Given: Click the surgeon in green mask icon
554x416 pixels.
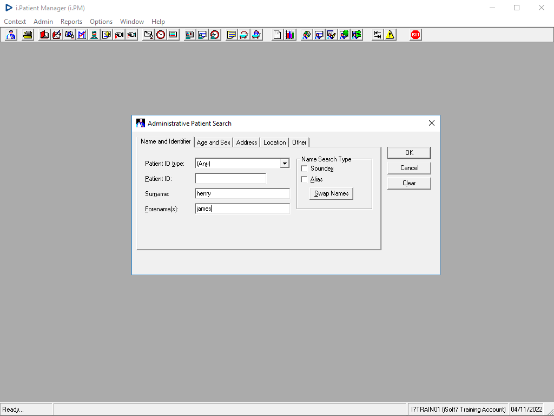Looking at the screenshot, I should click(x=94, y=35).
